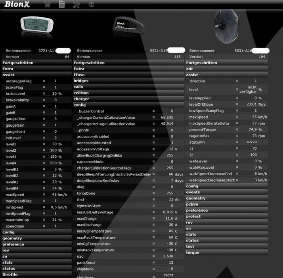Screen dimensions: 283x278
Task: Click the BionX logo
Action: tap(17, 4)
